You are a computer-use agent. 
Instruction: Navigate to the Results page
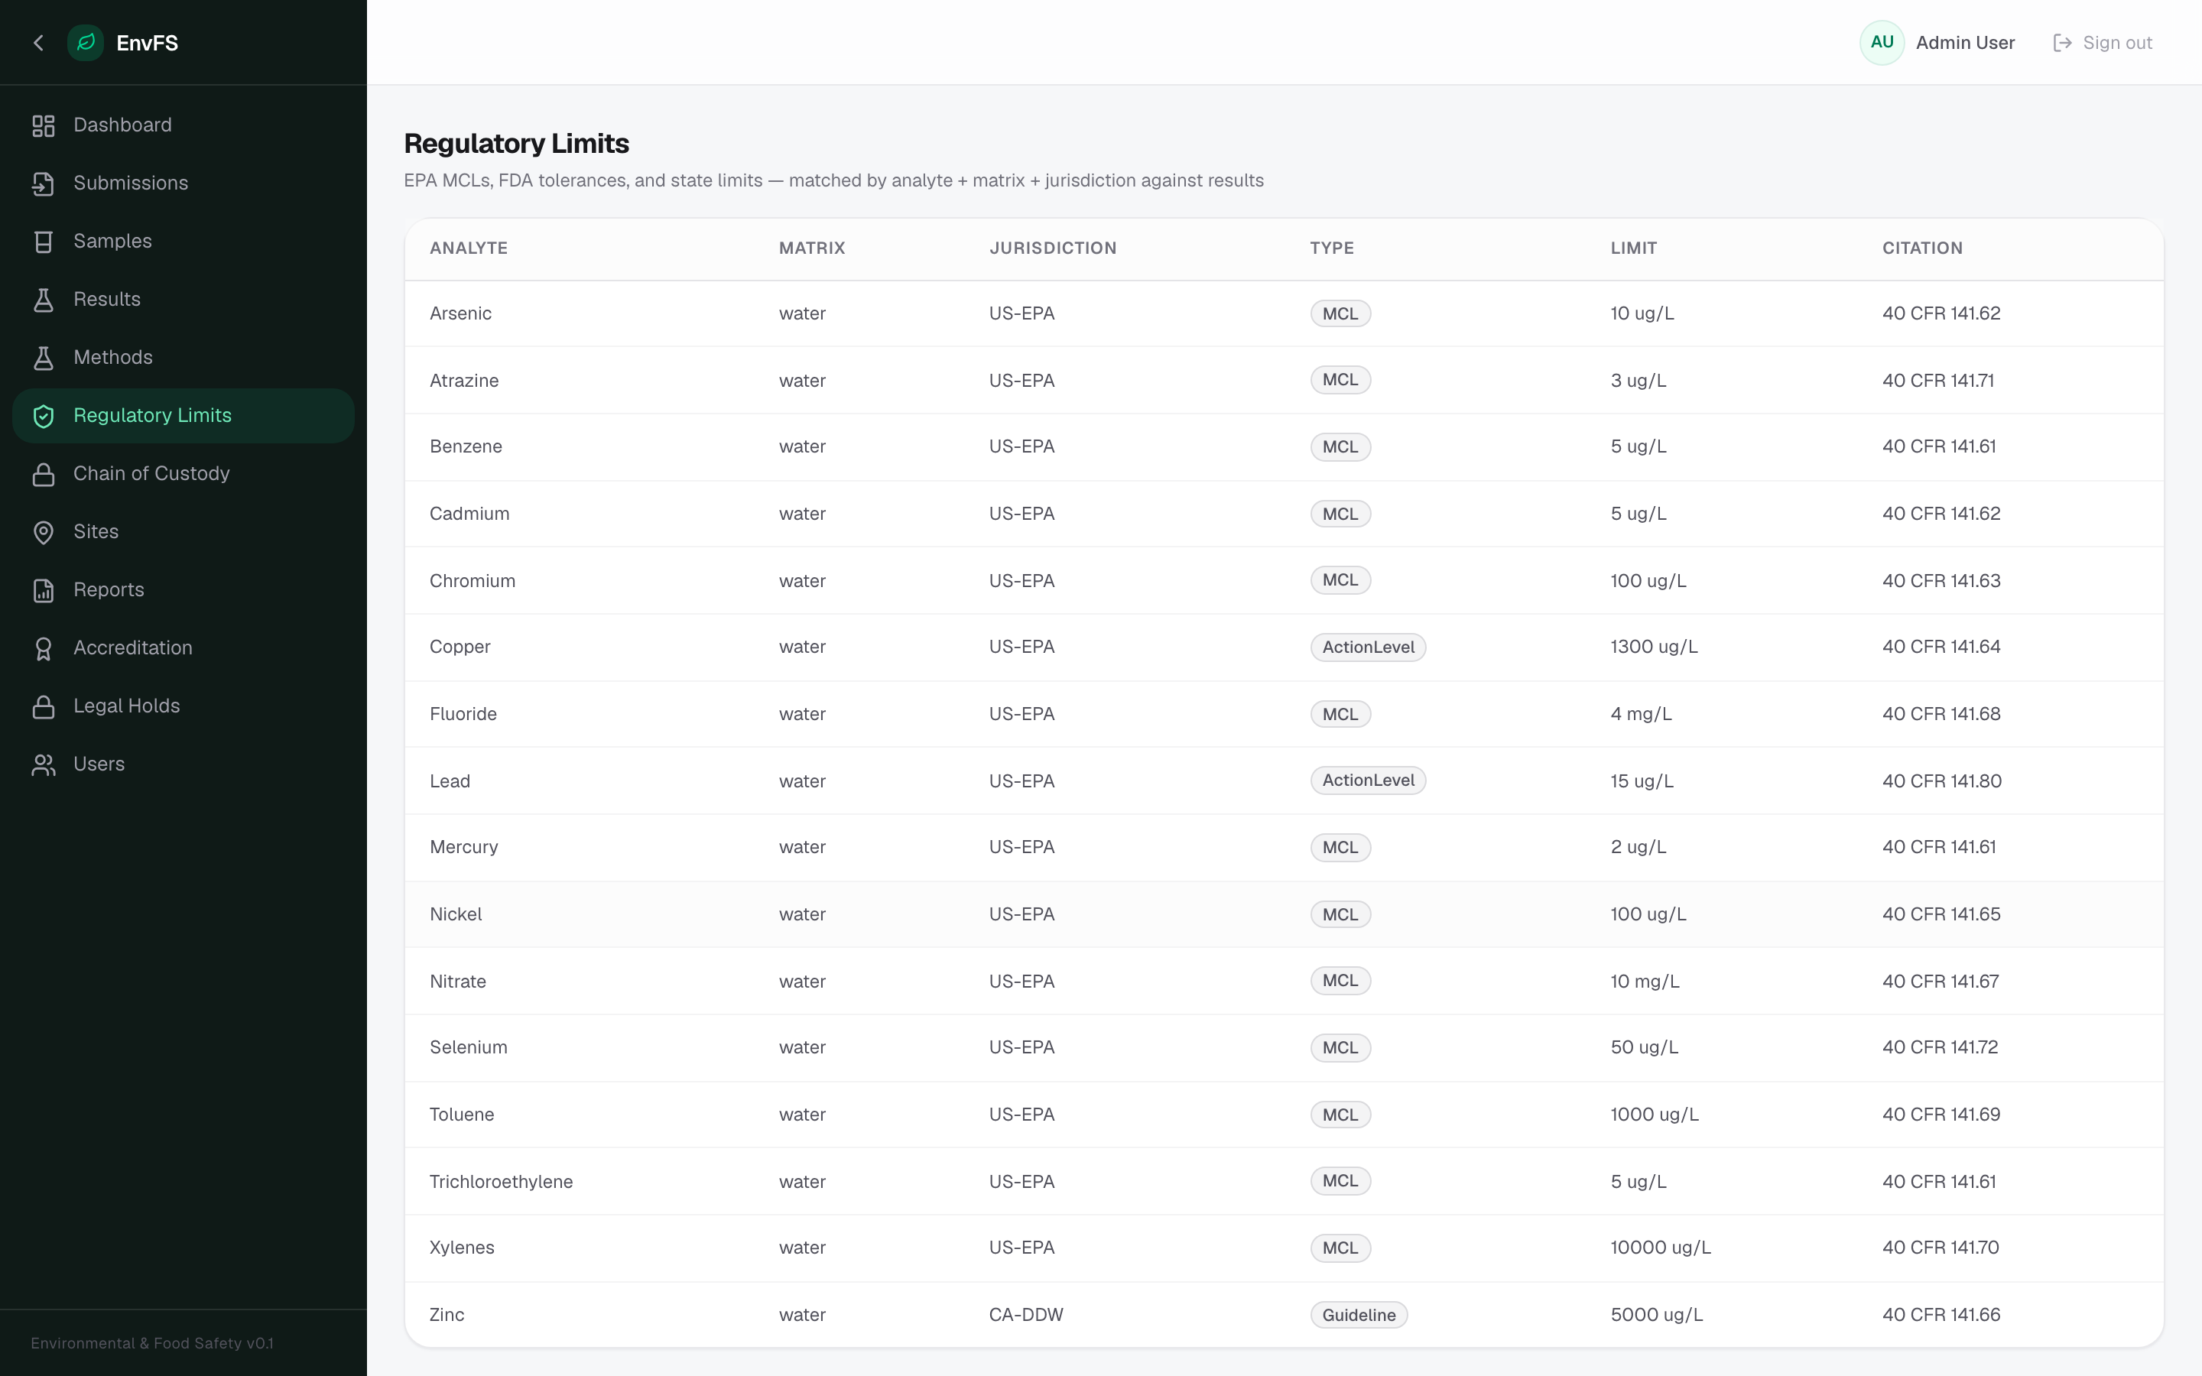pos(183,300)
